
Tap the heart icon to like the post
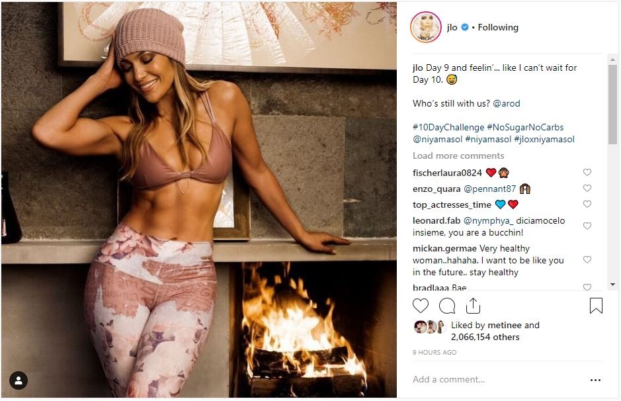coord(421,306)
